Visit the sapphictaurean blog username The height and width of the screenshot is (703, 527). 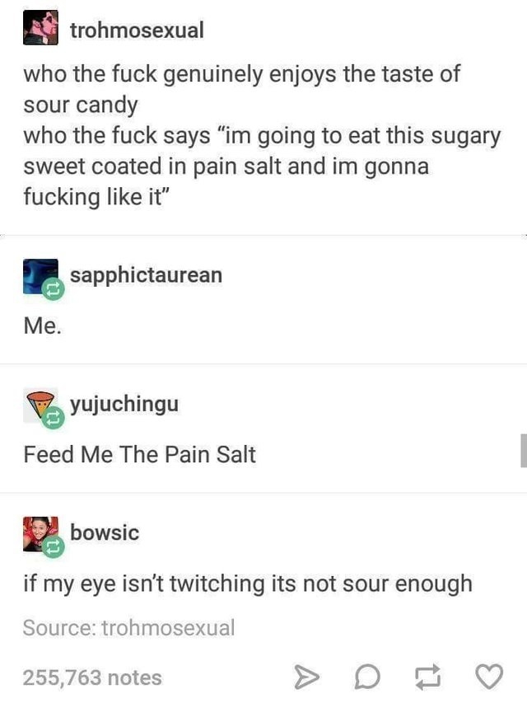[146, 274]
